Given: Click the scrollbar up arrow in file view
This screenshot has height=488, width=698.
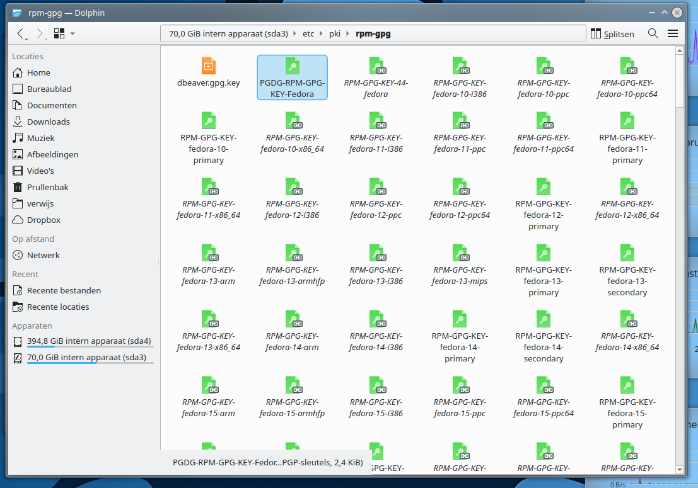Looking at the screenshot, I should [679, 50].
